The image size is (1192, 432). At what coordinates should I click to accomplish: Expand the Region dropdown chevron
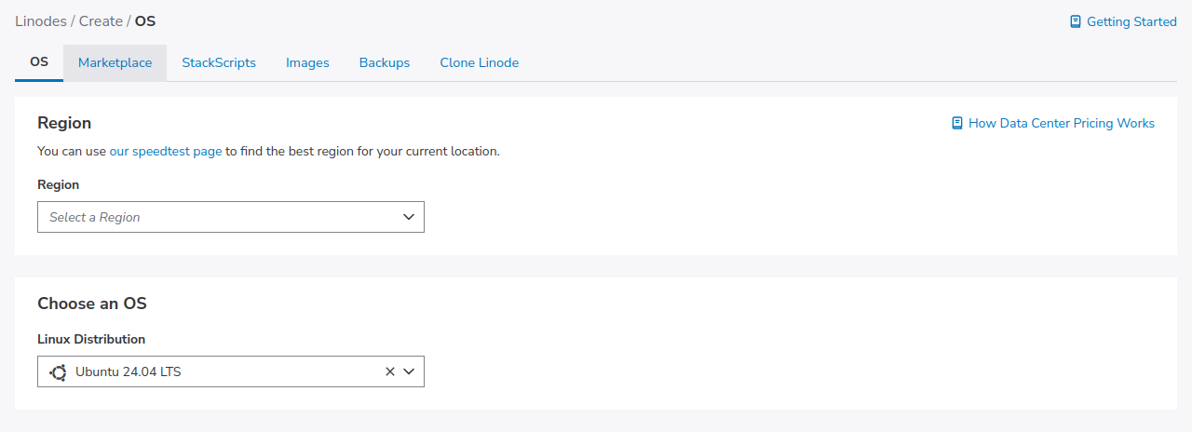click(408, 217)
